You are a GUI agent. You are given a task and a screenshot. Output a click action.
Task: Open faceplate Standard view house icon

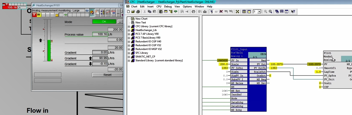point(92,13)
